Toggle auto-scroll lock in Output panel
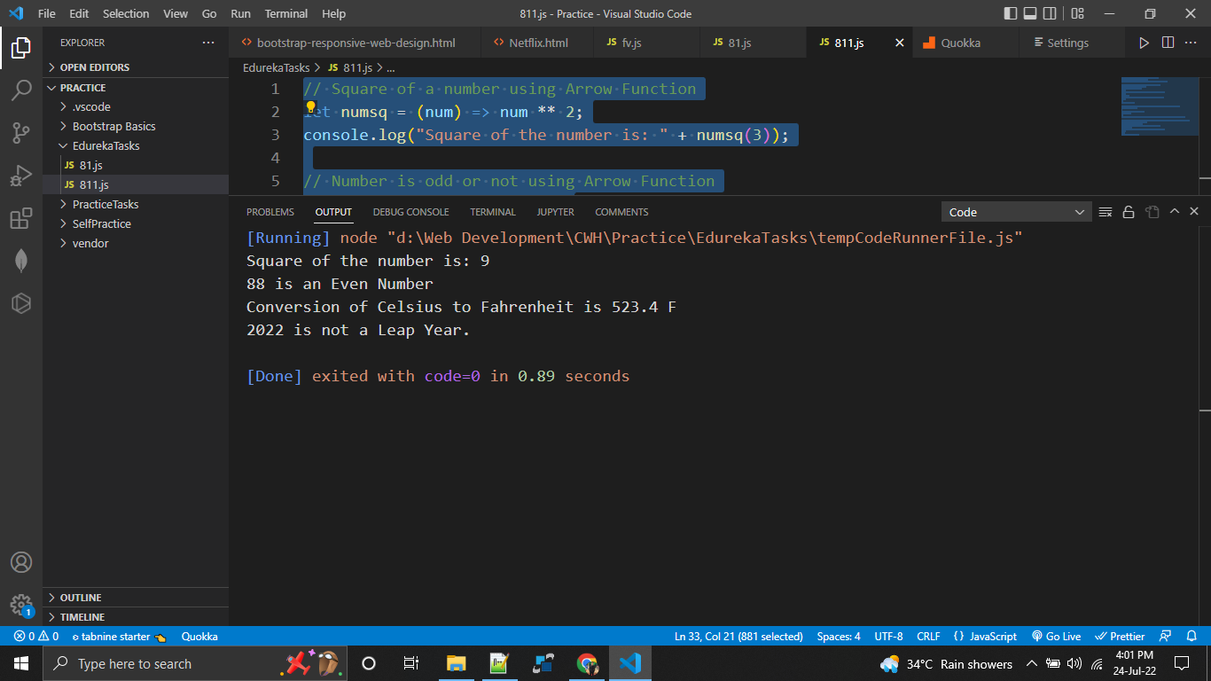 pyautogui.click(x=1129, y=212)
